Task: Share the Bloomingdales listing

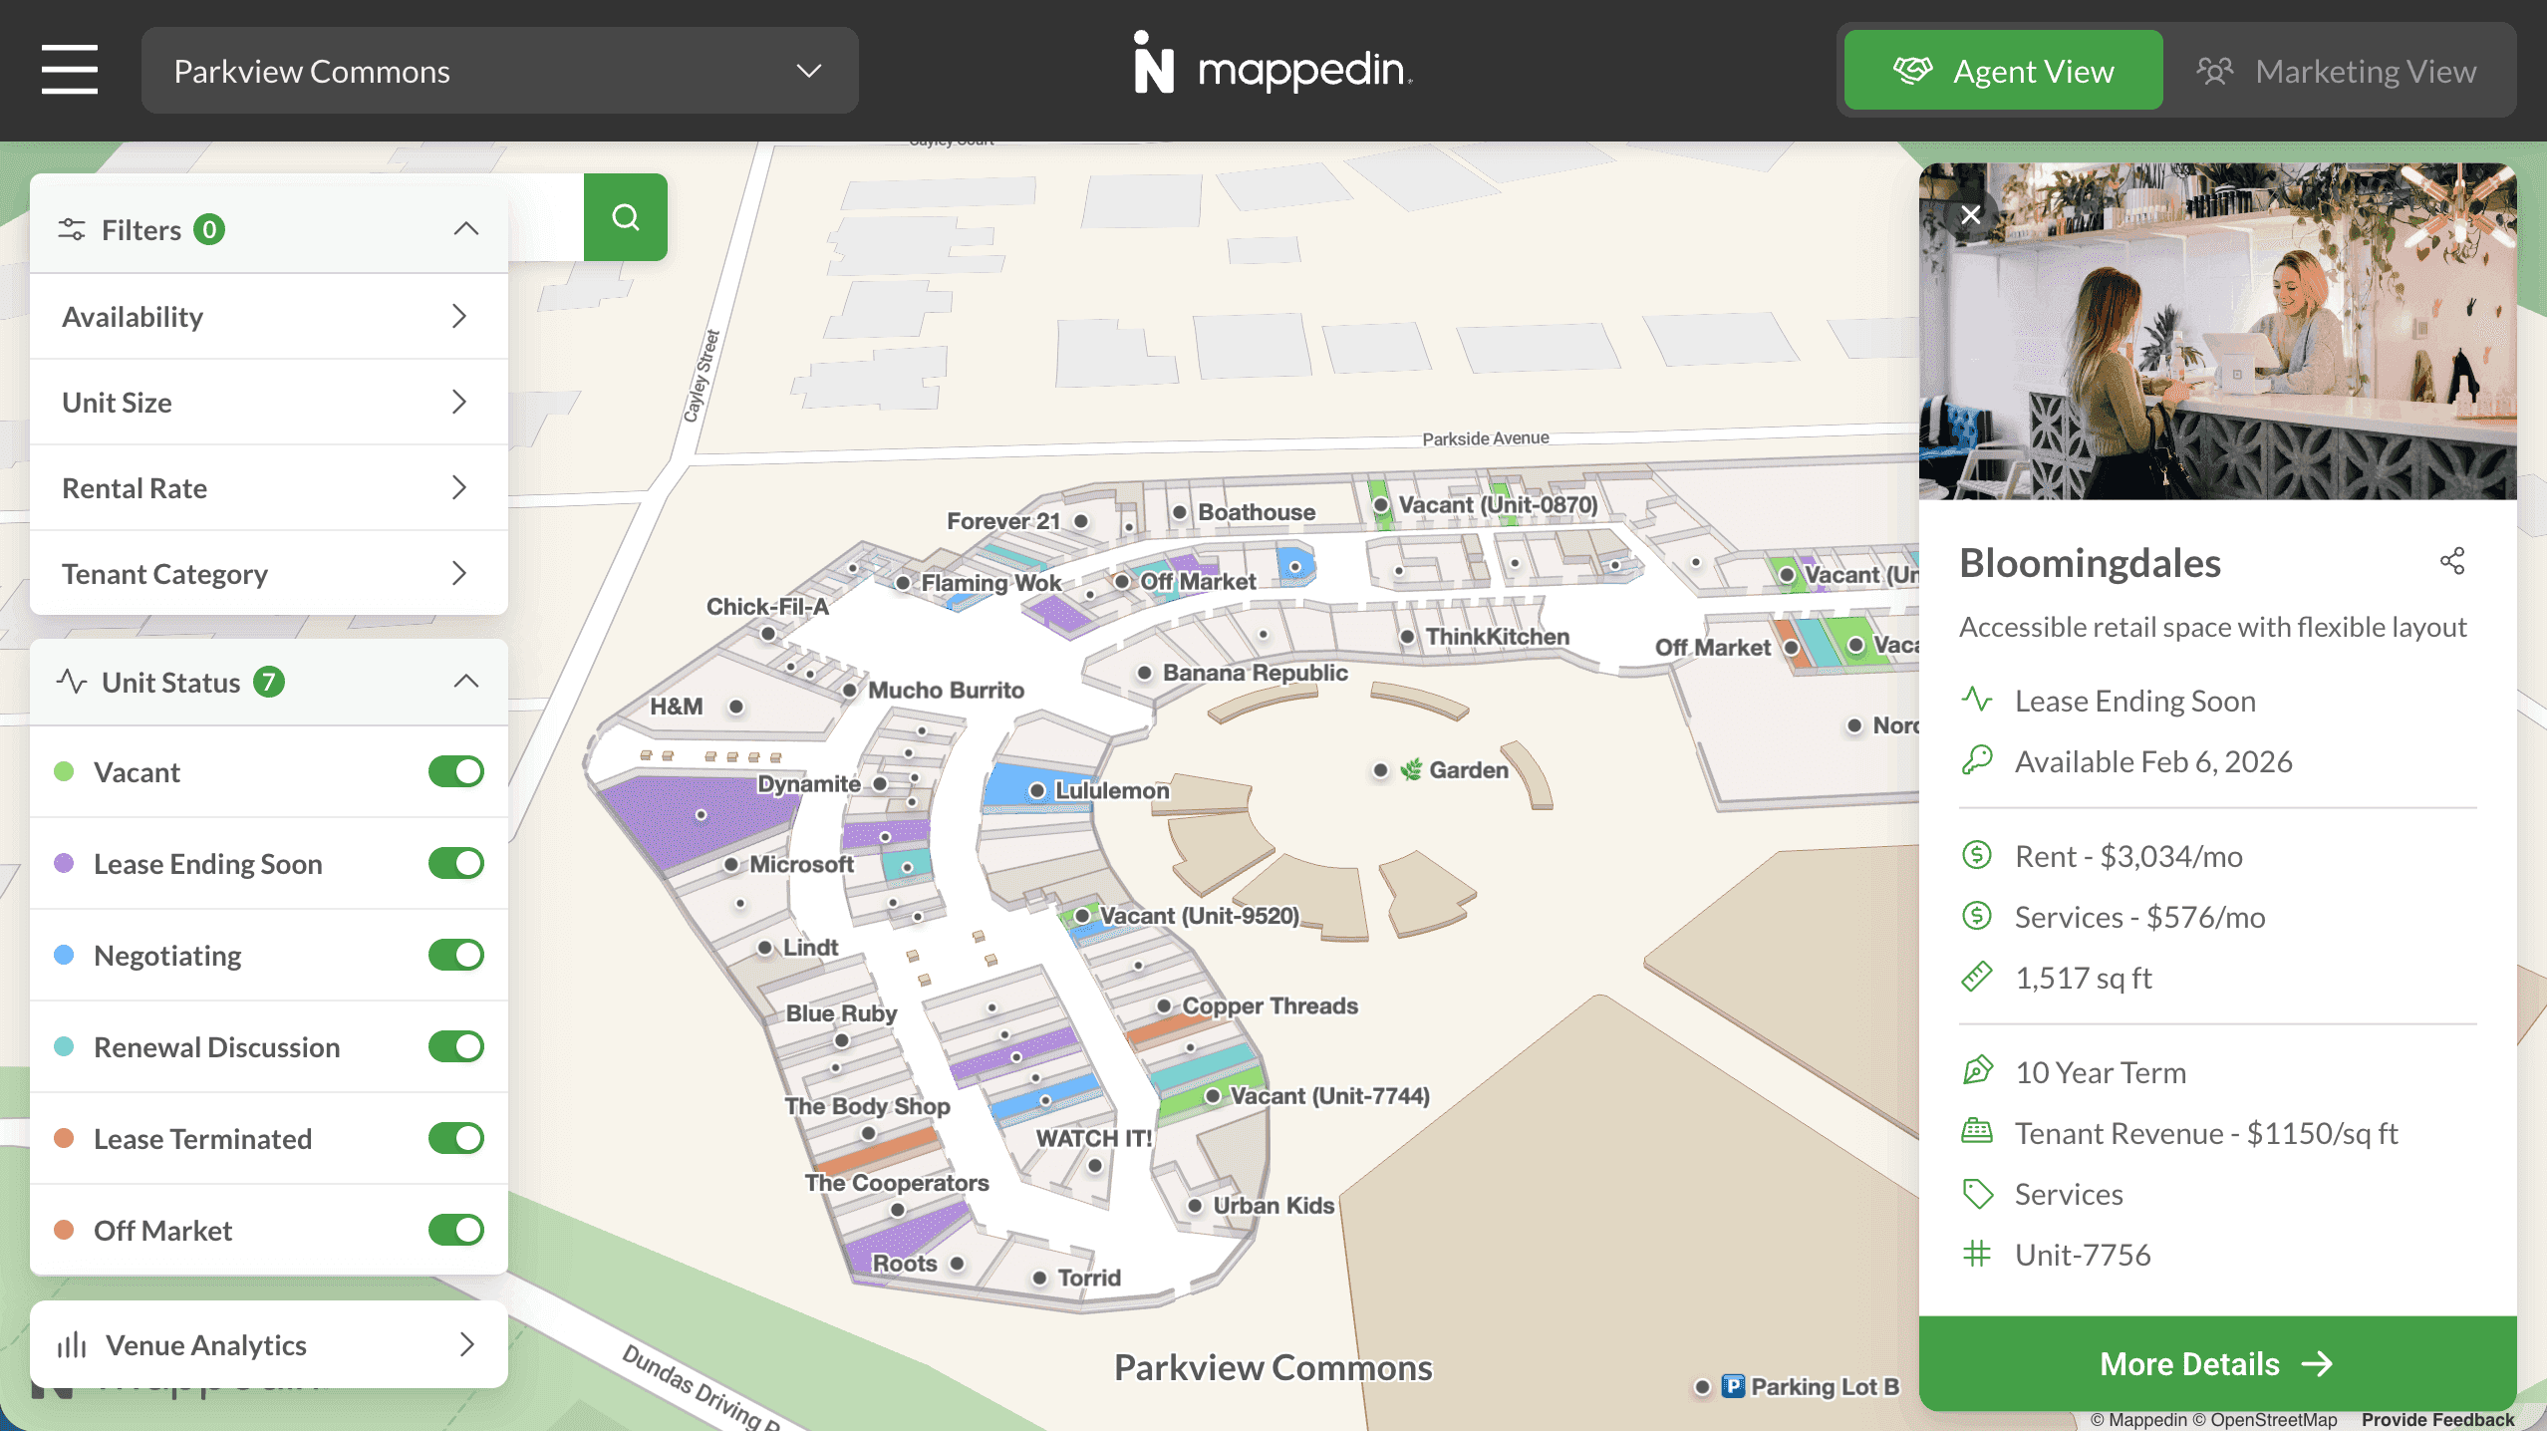Action: tap(2452, 561)
